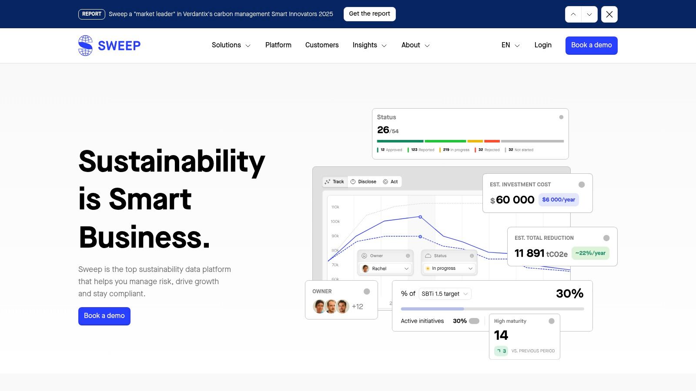Image resolution: width=696 pixels, height=391 pixels.
Task: Click the Get the report button
Action: (x=369, y=14)
